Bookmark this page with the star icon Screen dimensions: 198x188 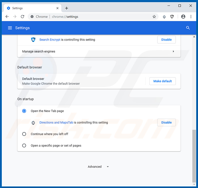click(x=154, y=17)
